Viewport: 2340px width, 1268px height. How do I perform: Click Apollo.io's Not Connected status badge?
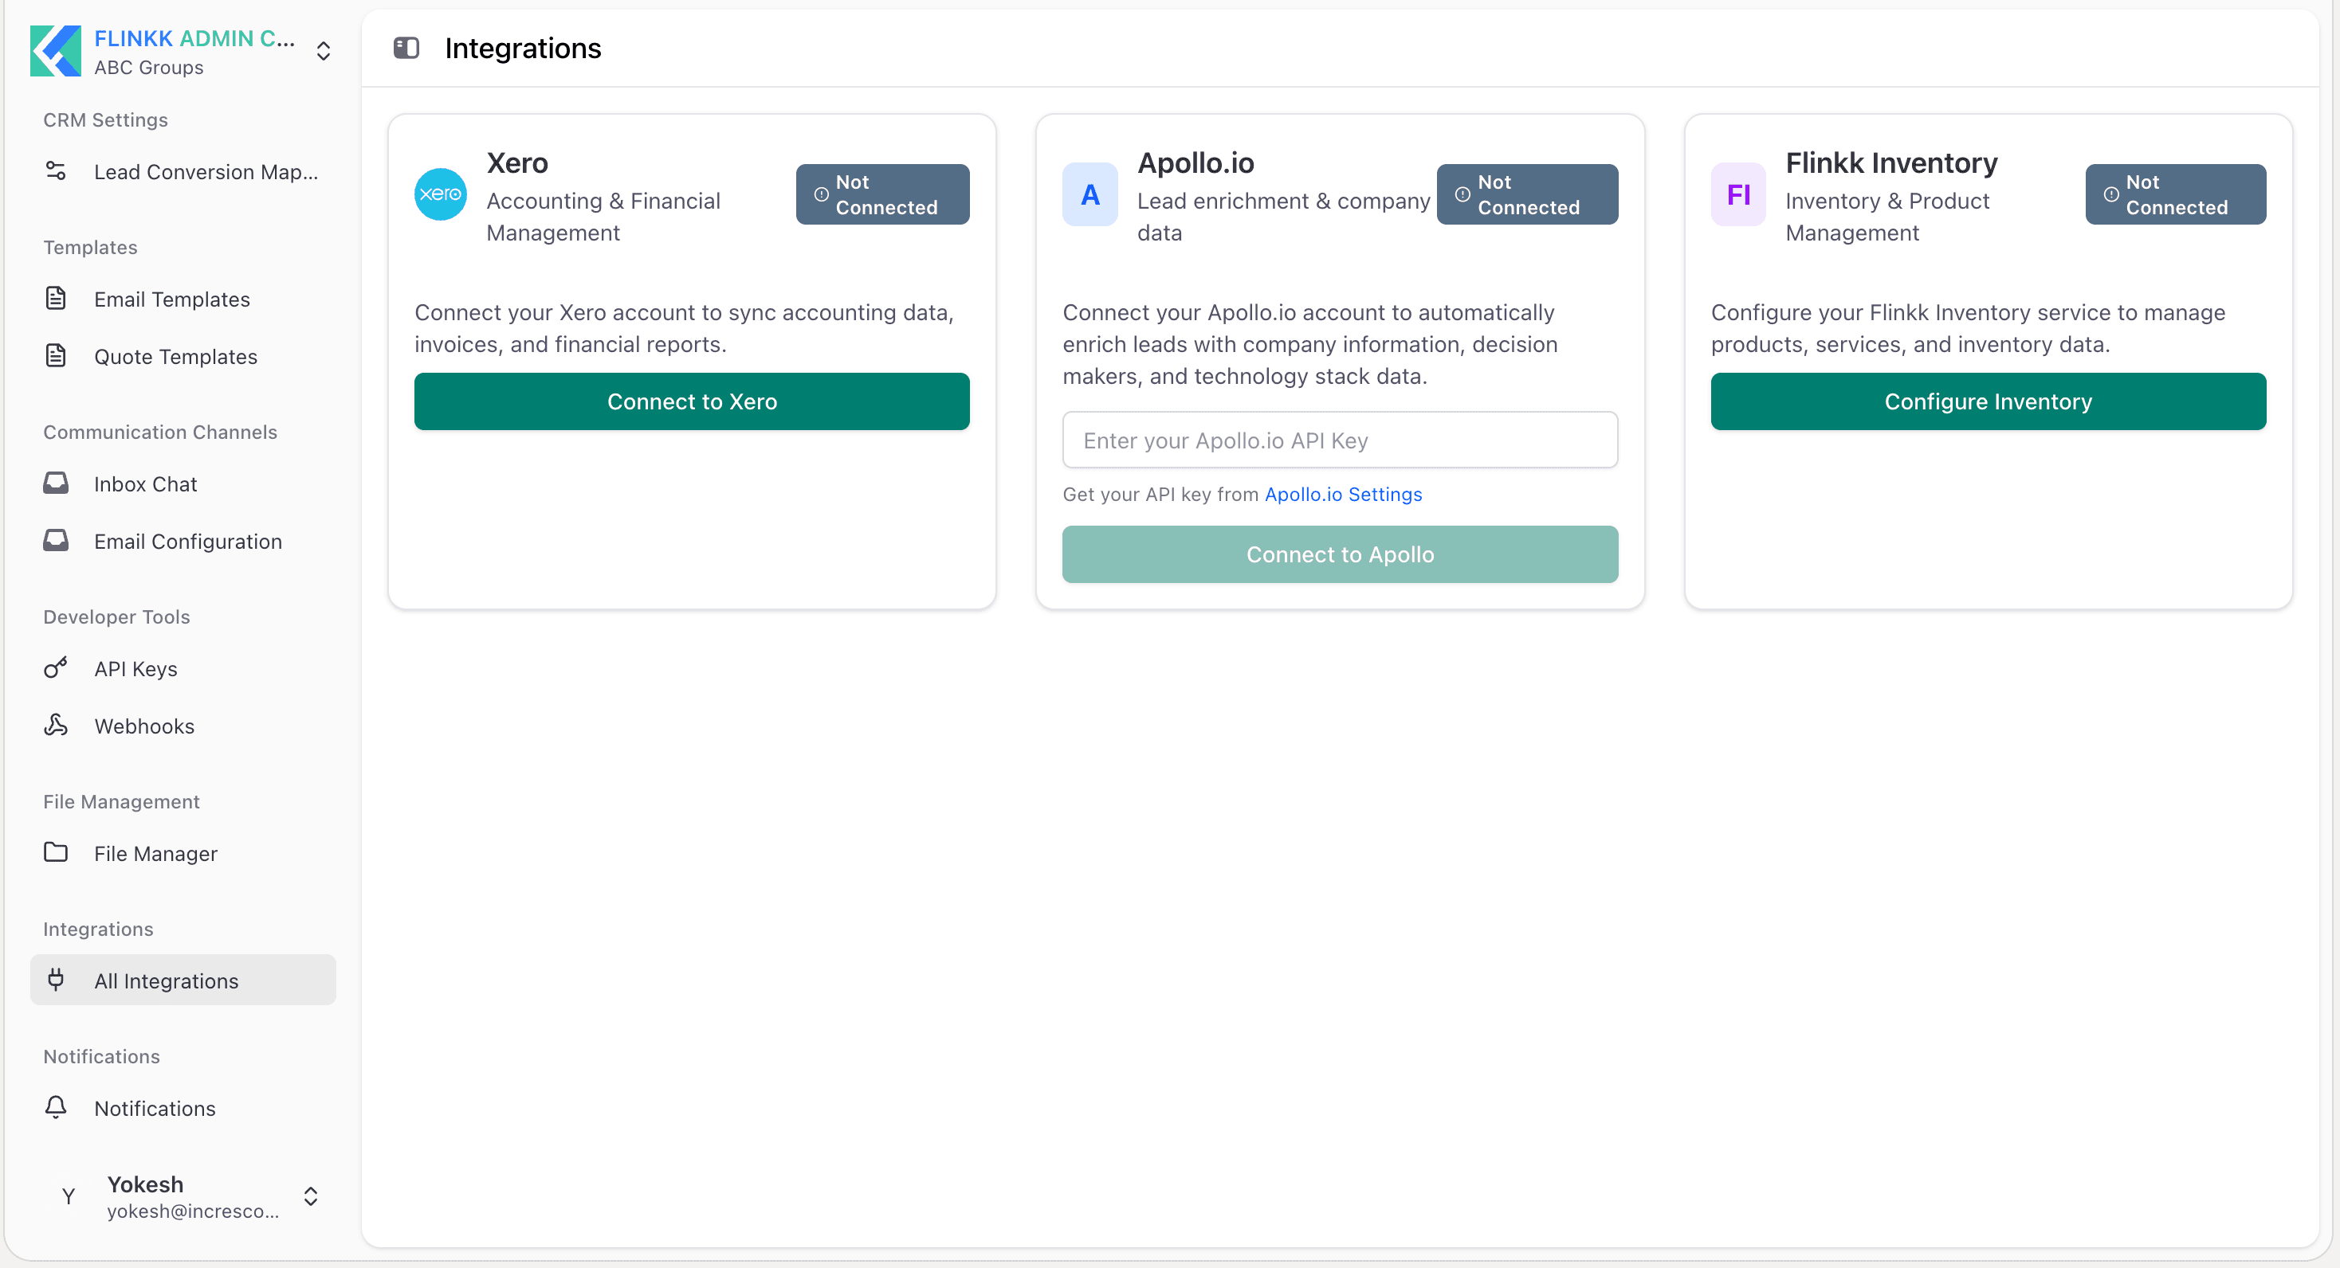point(1527,194)
